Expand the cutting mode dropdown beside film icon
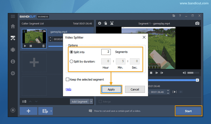Screen dimensions: 211x124 [51, 111]
